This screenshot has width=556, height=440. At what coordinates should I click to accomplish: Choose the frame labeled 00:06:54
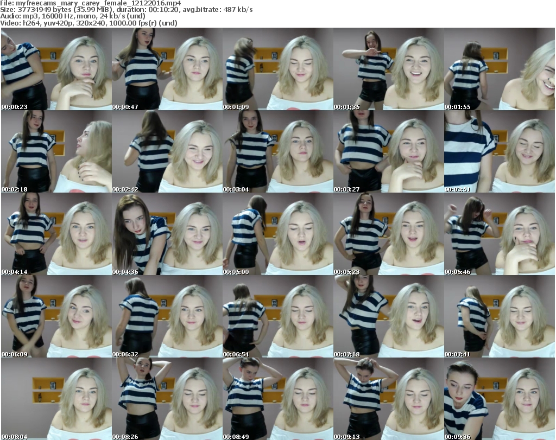[277, 316]
